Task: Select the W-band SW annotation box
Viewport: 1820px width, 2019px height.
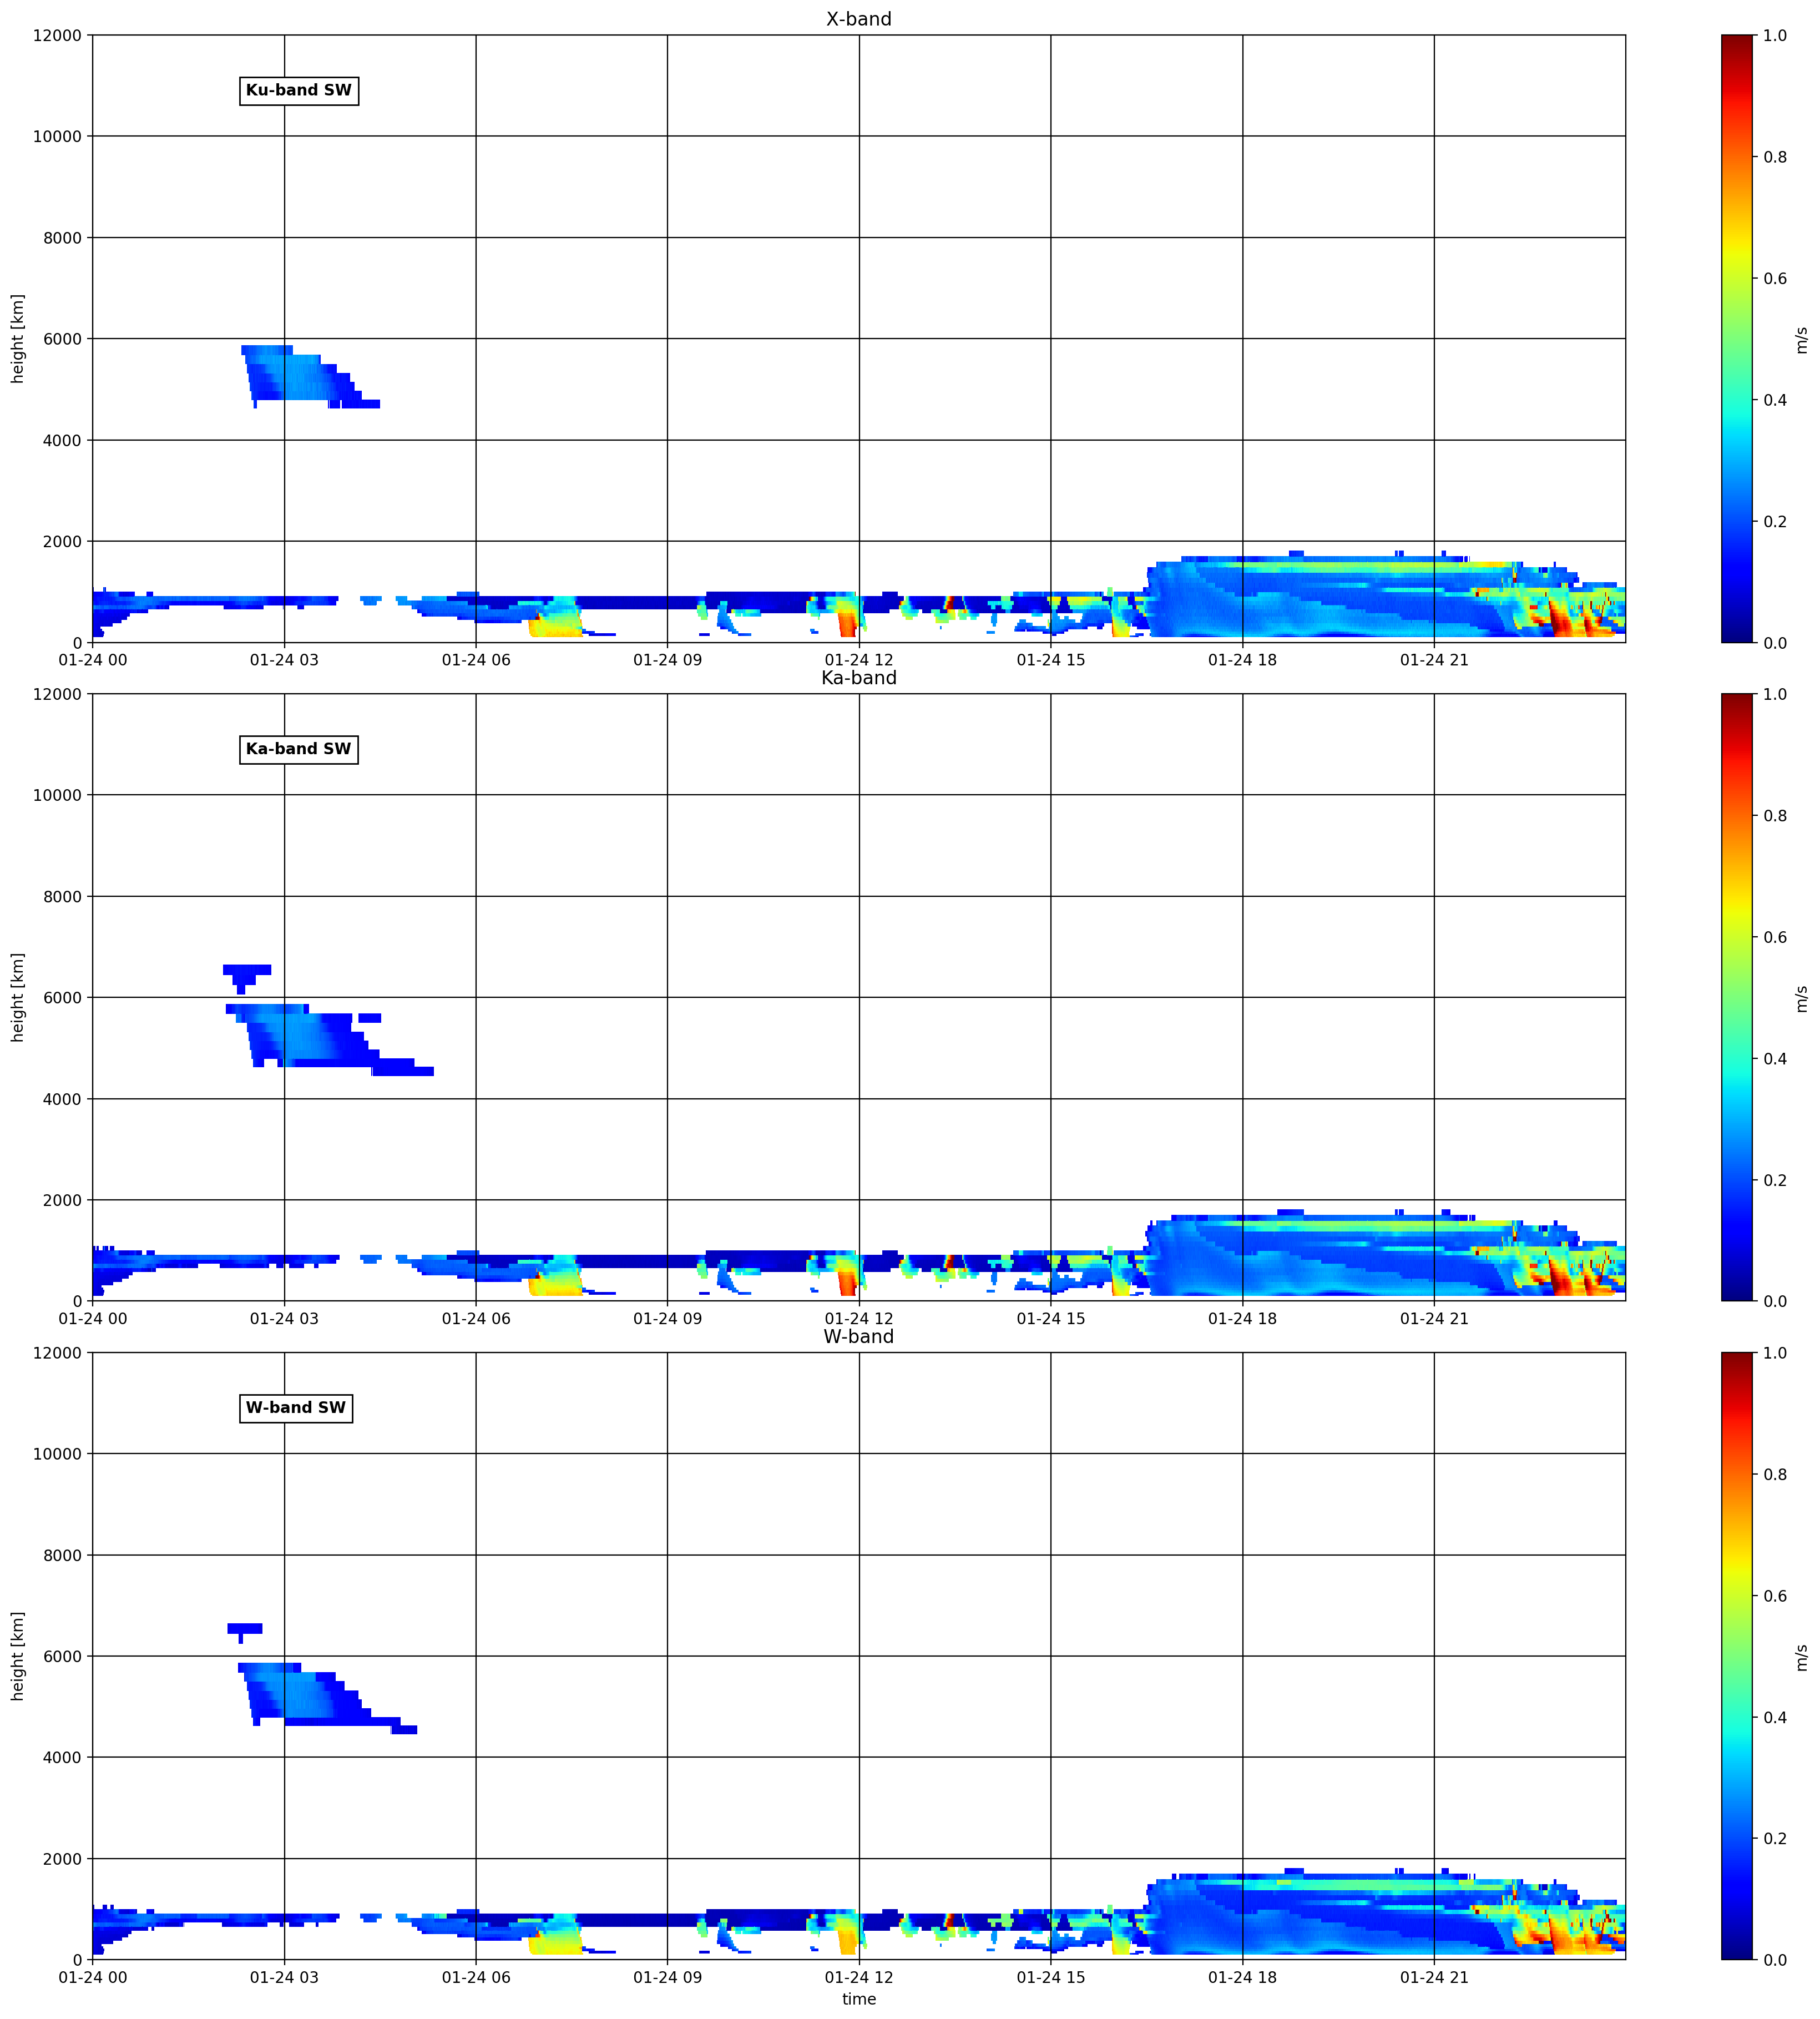Action: click(296, 1409)
